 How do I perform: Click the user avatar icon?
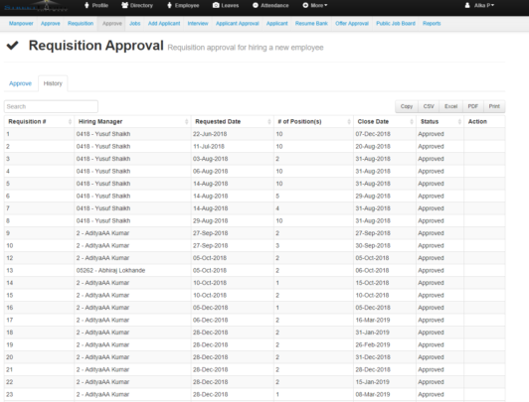(x=467, y=5)
